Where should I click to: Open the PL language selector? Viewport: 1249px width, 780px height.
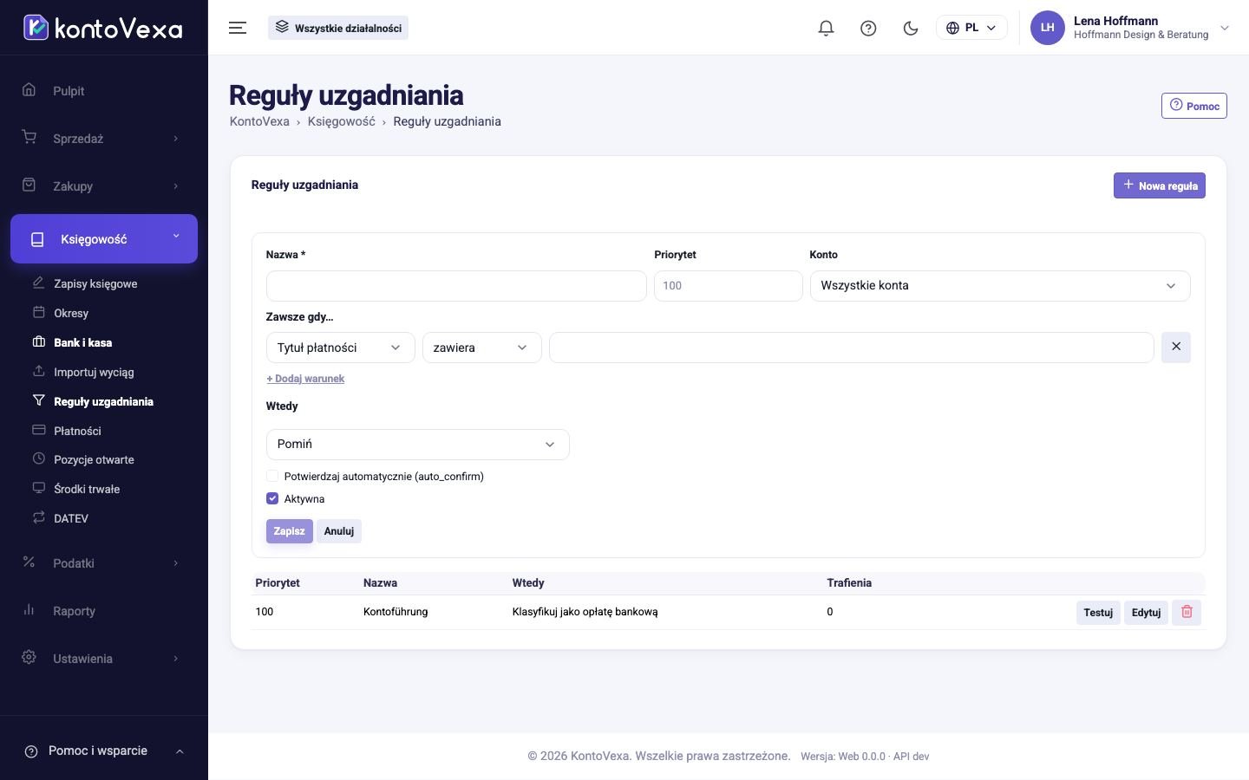pos(971,28)
